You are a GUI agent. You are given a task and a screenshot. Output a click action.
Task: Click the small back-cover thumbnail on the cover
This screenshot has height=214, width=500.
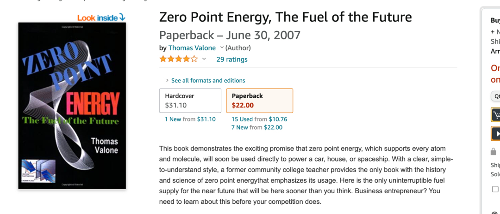pyautogui.click(x=38, y=172)
